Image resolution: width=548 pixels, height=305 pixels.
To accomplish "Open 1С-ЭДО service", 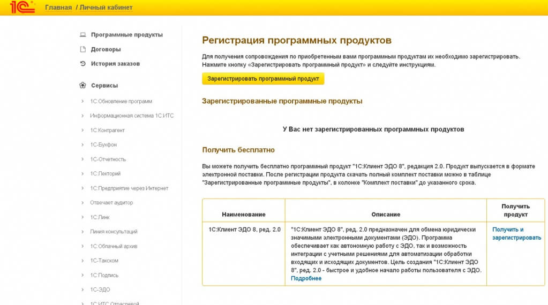I will tap(100, 289).
